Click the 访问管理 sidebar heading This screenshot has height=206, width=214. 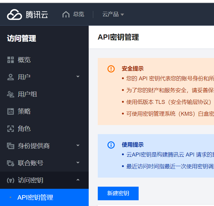coord(21,38)
